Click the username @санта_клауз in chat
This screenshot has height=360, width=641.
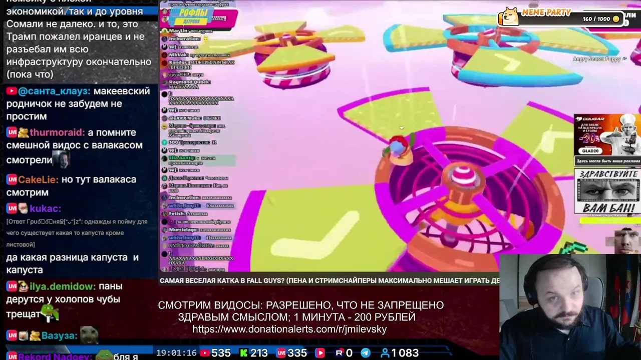pyautogui.click(x=54, y=91)
